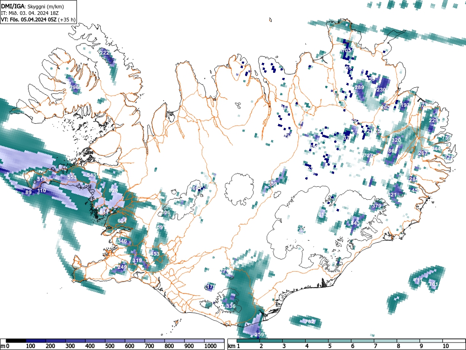This screenshot has width=466, height=350.
Task: Select the 10 label in the km legend
Action: (x=445, y=346)
